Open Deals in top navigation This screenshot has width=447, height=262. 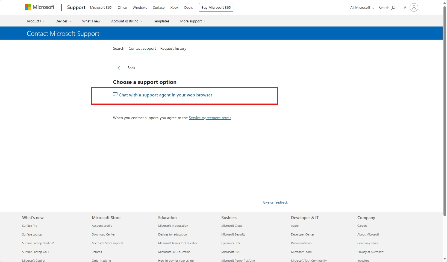click(189, 8)
